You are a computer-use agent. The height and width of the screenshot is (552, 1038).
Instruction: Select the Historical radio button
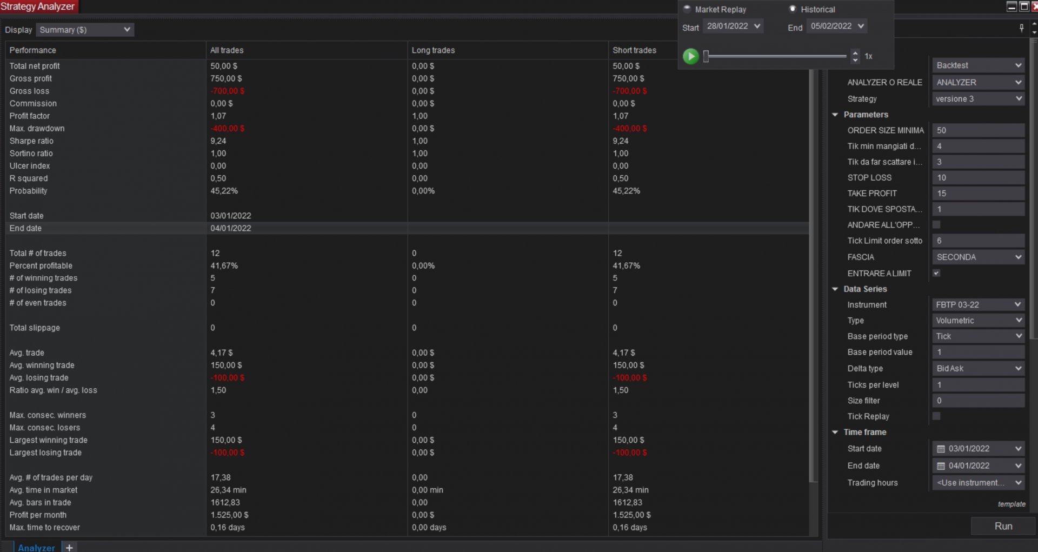793,9
